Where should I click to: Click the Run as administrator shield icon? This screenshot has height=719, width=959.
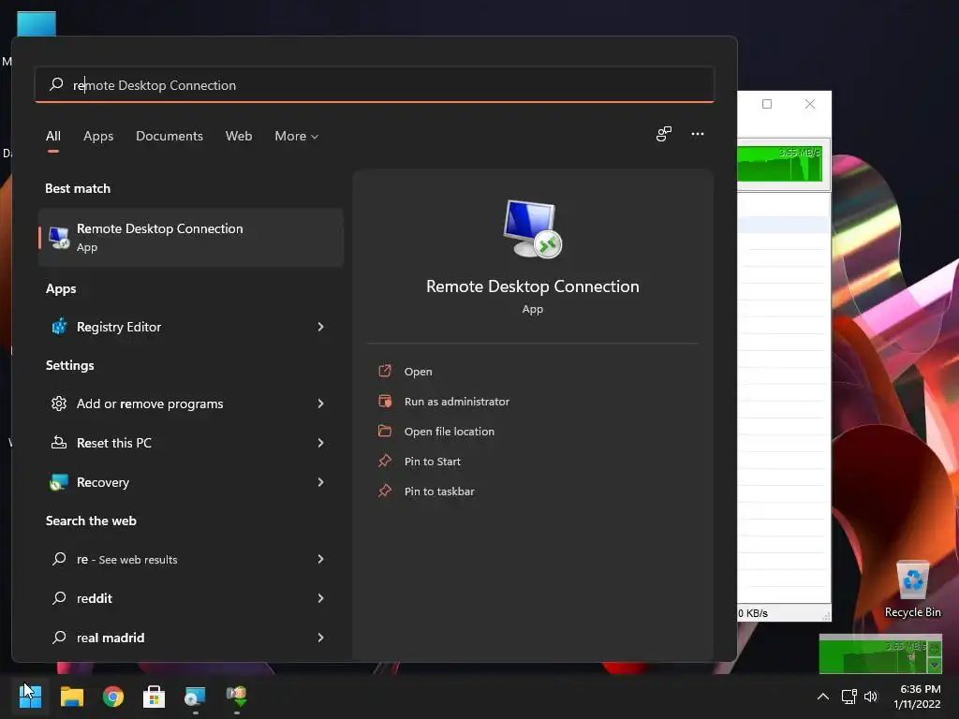[385, 401]
